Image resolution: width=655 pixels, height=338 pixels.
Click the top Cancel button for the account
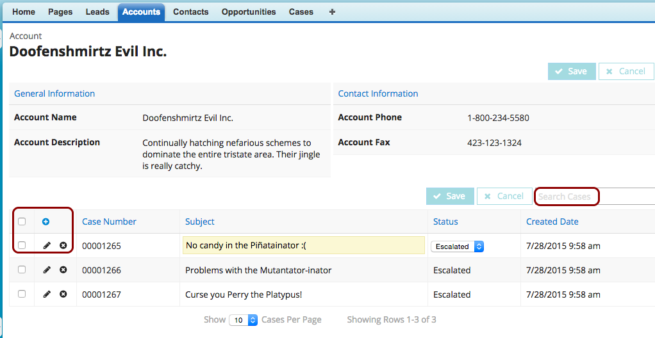626,72
